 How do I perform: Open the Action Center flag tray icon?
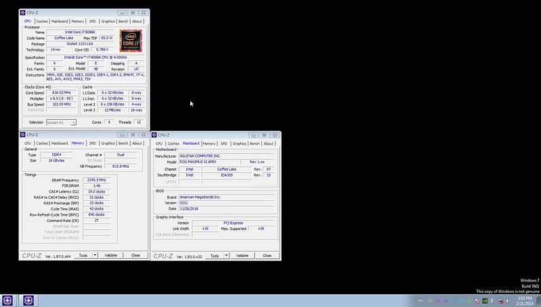[477, 301]
